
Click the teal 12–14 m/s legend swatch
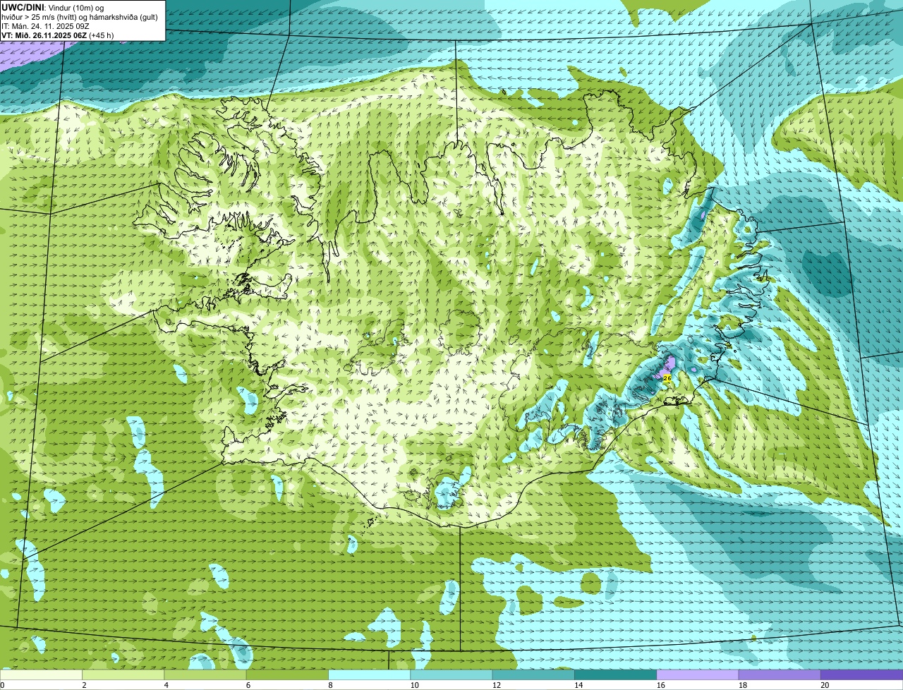point(533,674)
